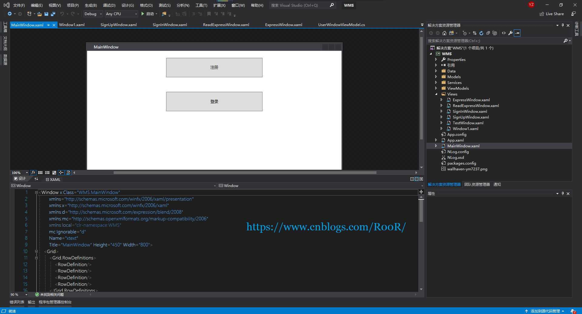
Task: Toggle the artboard background checkerboard button
Action: click(x=54, y=172)
